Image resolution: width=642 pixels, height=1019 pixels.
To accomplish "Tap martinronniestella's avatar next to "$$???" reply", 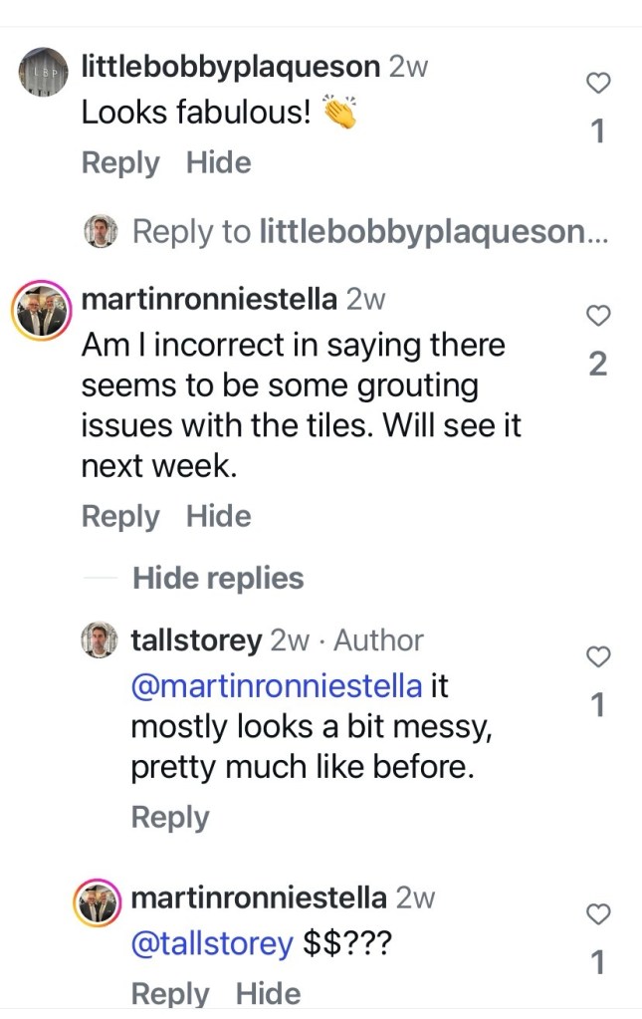I will click(x=100, y=904).
